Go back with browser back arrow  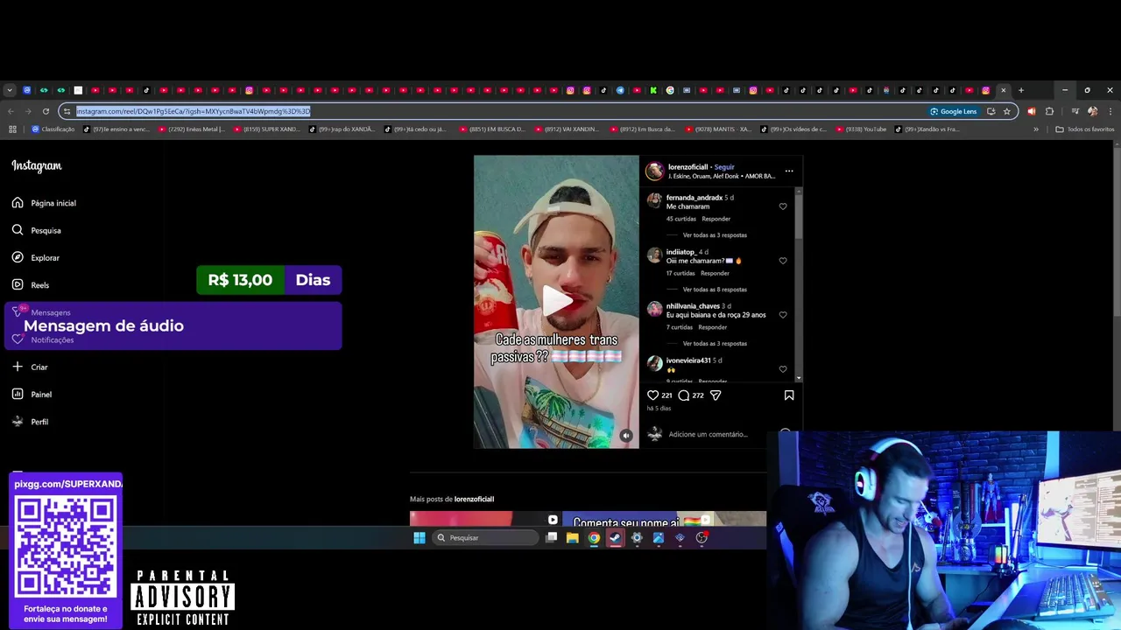tap(11, 111)
